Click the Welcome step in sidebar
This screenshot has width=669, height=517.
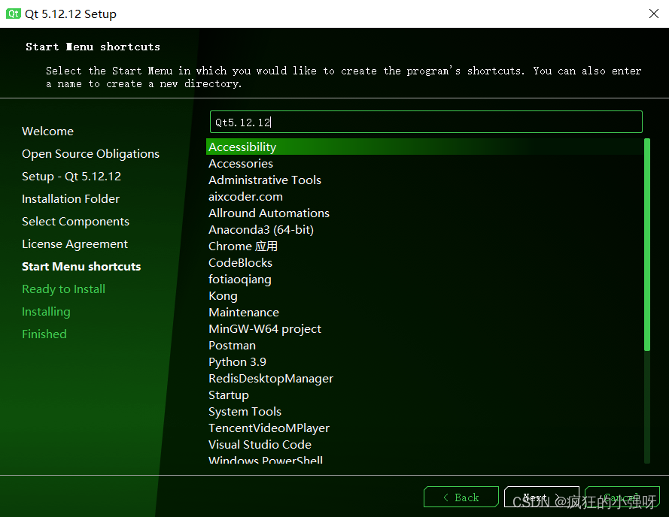click(48, 131)
